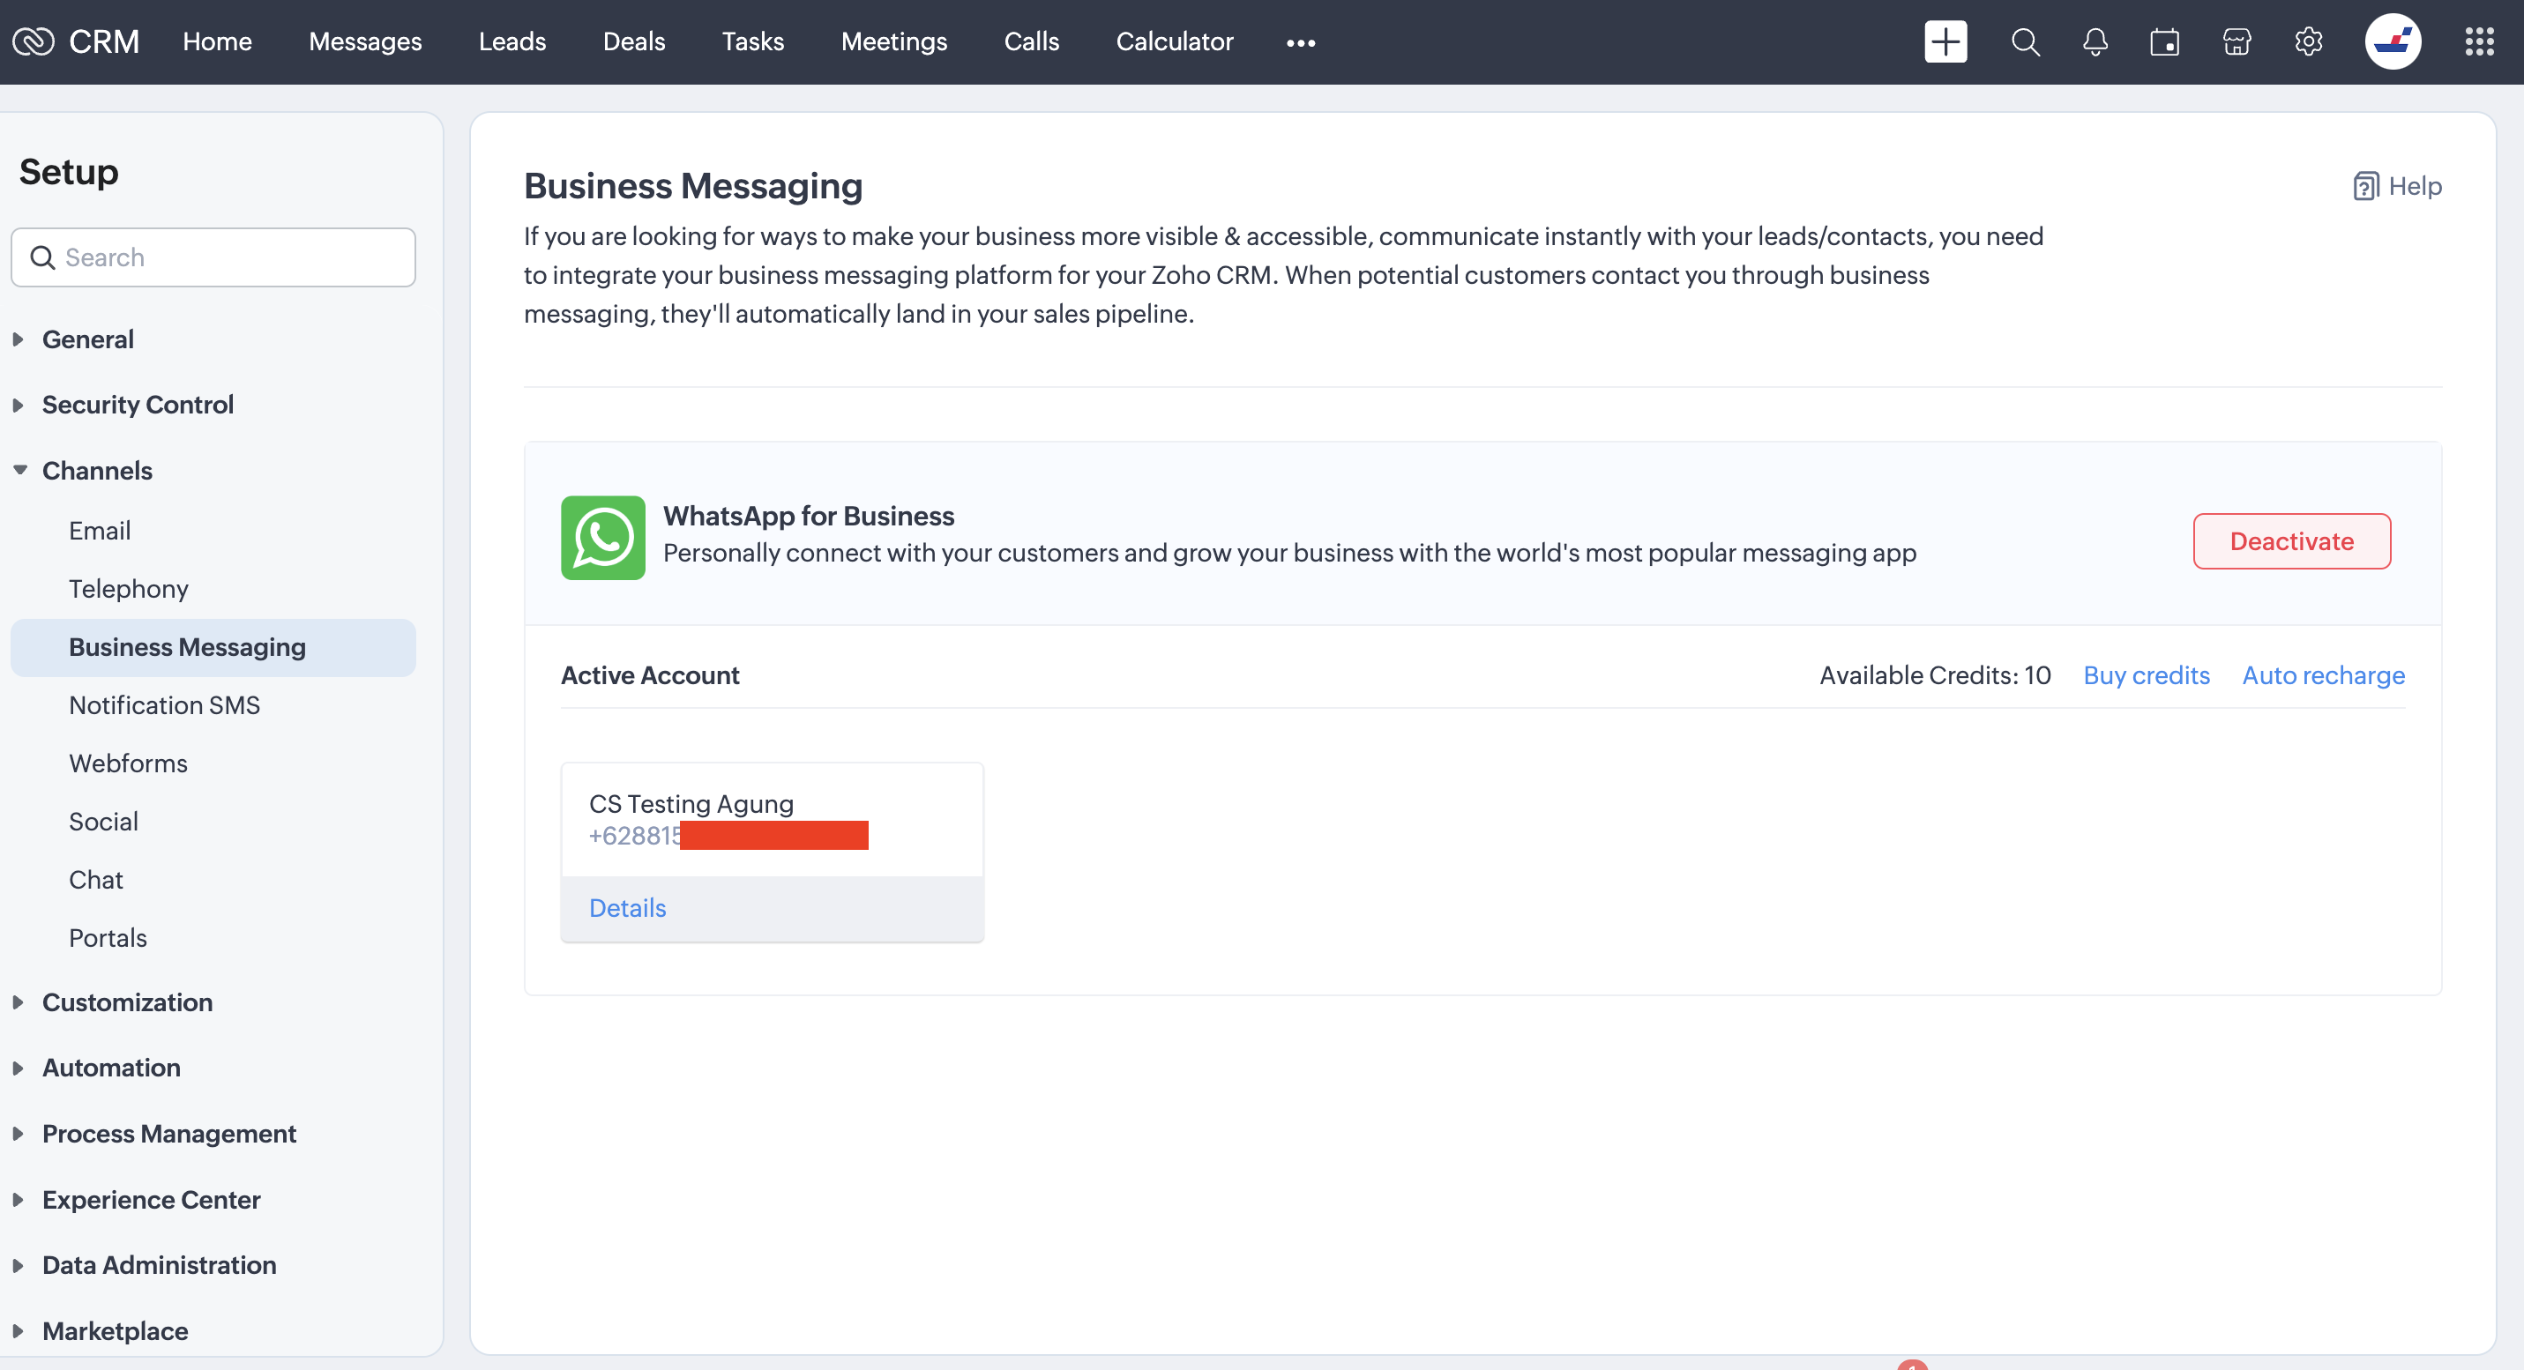Click the Buy credits link
The width and height of the screenshot is (2524, 1370).
[2146, 674]
